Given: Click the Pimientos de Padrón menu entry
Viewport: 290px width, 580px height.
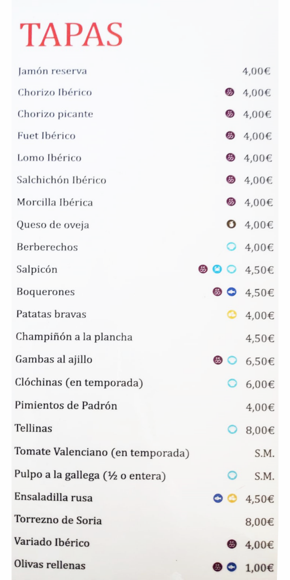Looking at the screenshot, I should point(66,406).
